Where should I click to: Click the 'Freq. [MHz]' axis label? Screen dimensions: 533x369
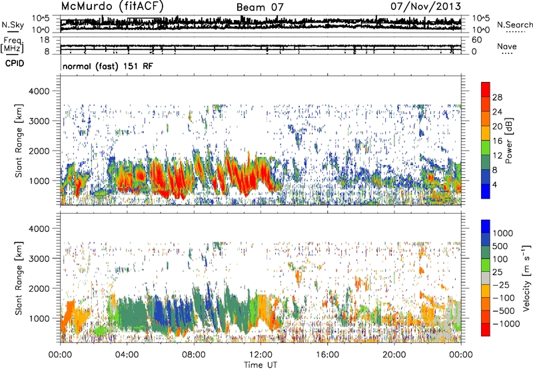click(12, 45)
